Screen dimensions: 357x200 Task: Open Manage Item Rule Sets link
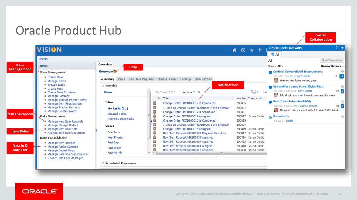pyautogui.click(x=62, y=129)
